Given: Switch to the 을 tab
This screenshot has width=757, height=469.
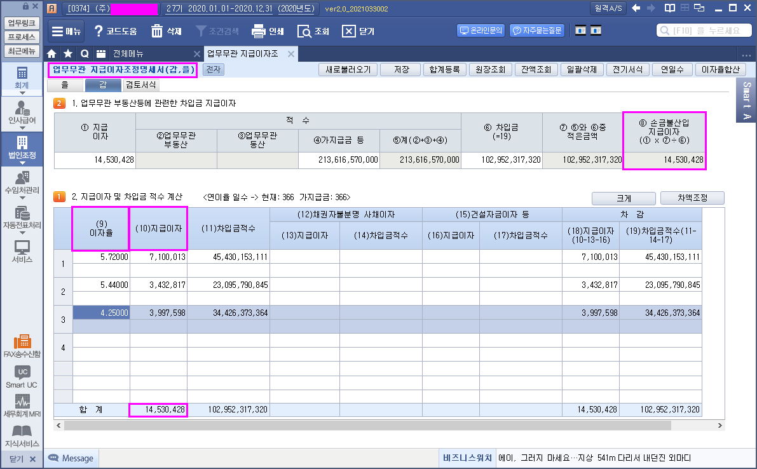Looking at the screenshot, I should (x=64, y=85).
